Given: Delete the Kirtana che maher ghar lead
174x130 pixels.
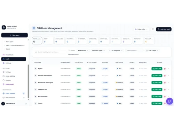Looking at the screenshot, I should pos(165,83).
